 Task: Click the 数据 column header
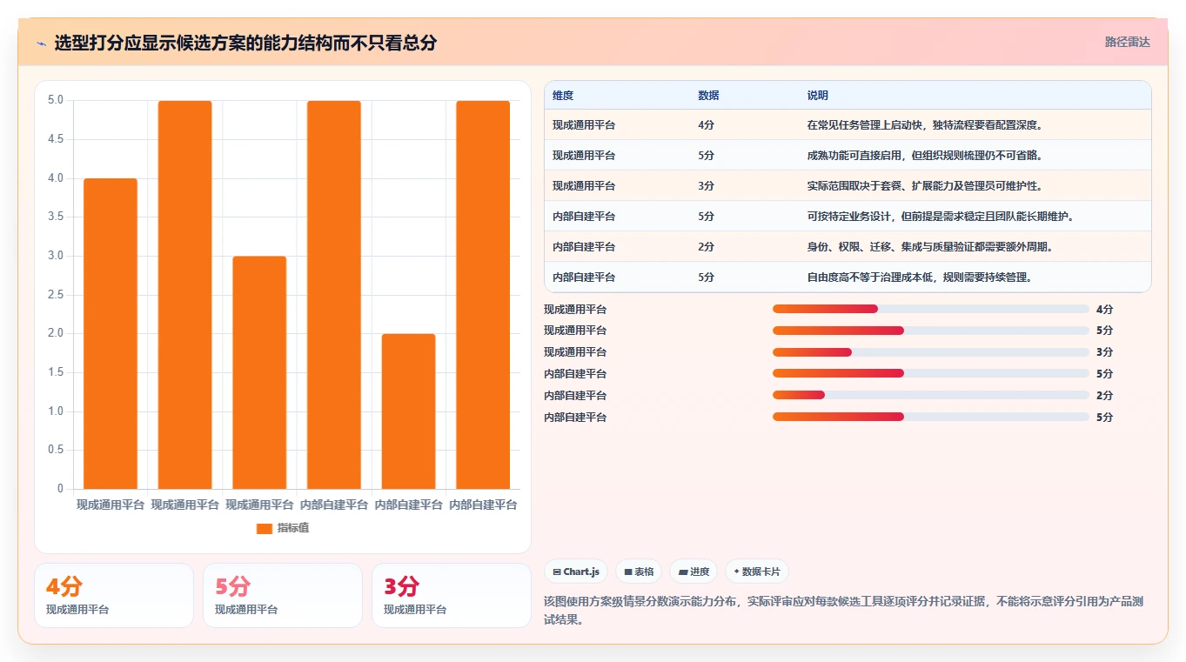click(708, 96)
